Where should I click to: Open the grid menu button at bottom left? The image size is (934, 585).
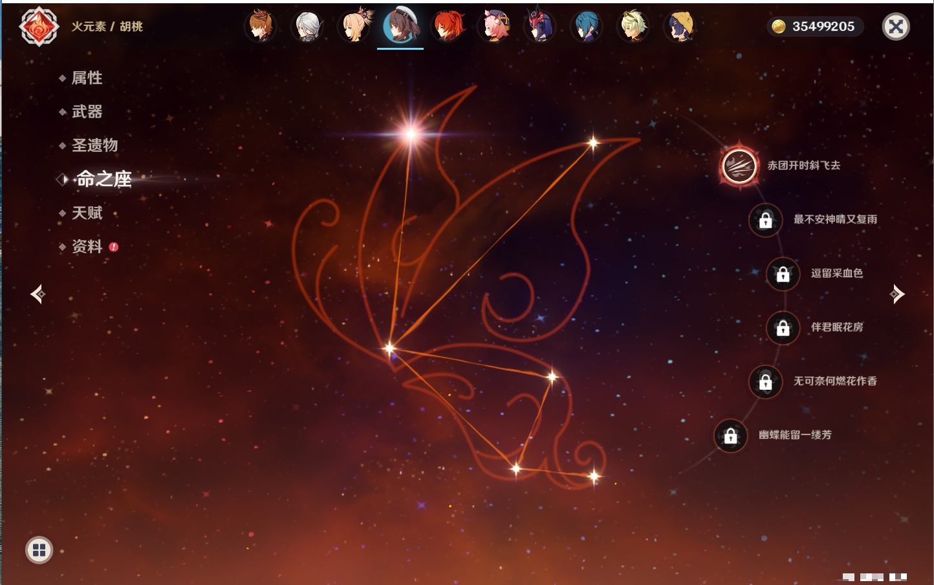39,550
